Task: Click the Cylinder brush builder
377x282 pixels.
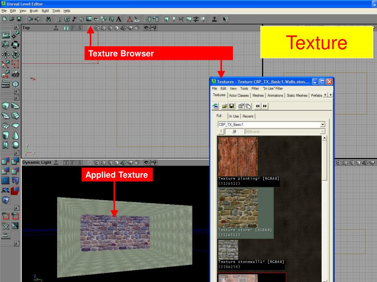Action: pyautogui.click(x=6, y=135)
